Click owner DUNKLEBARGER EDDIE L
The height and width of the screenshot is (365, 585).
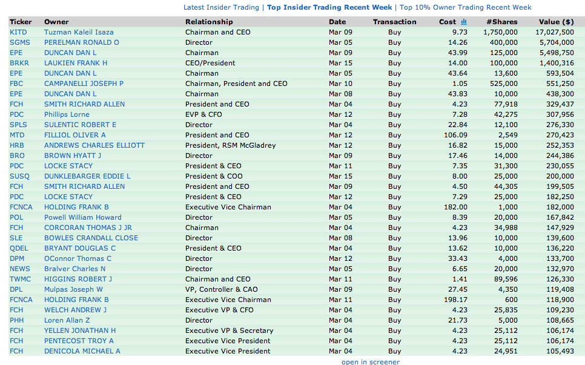[87, 176]
